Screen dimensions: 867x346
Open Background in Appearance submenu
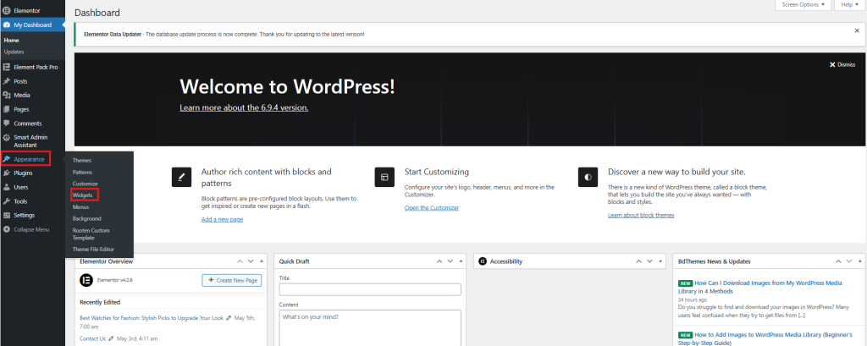point(87,218)
